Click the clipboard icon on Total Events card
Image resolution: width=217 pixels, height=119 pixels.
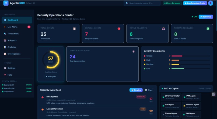point(75,29)
